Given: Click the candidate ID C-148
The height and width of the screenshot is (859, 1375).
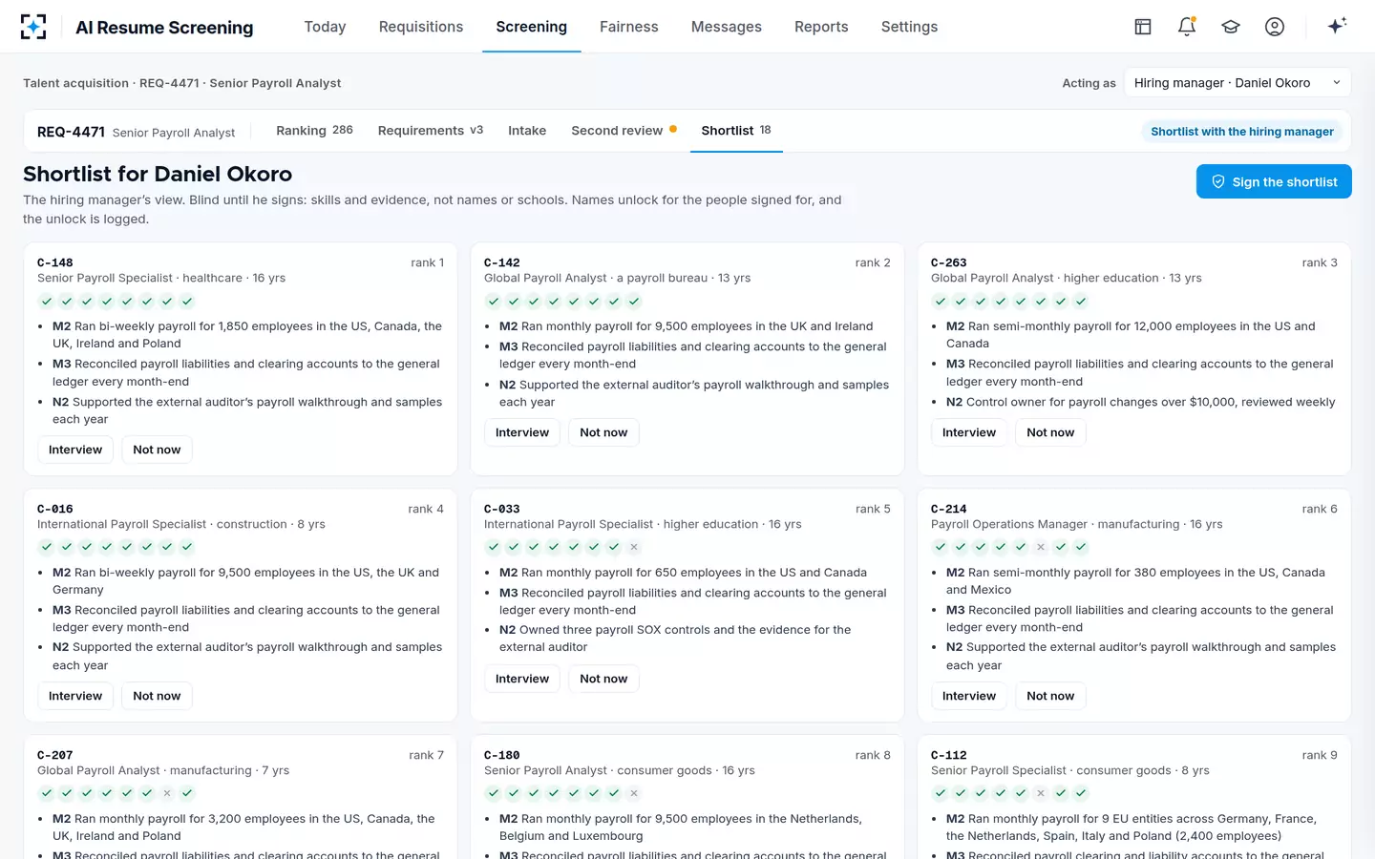Looking at the screenshot, I should [x=55, y=262].
